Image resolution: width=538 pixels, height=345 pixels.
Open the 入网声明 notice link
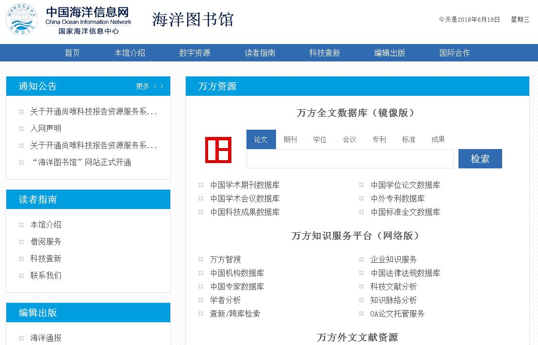pos(46,128)
